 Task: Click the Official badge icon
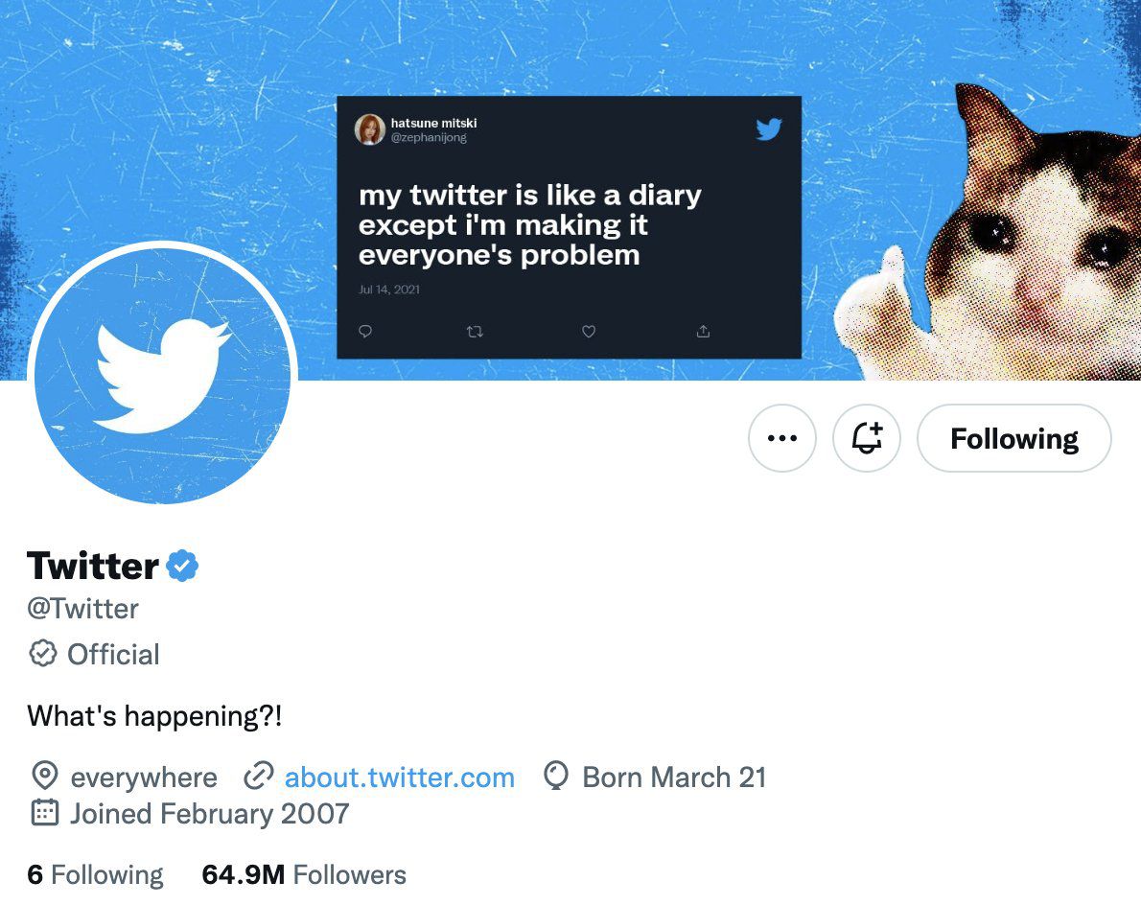[x=42, y=654]
